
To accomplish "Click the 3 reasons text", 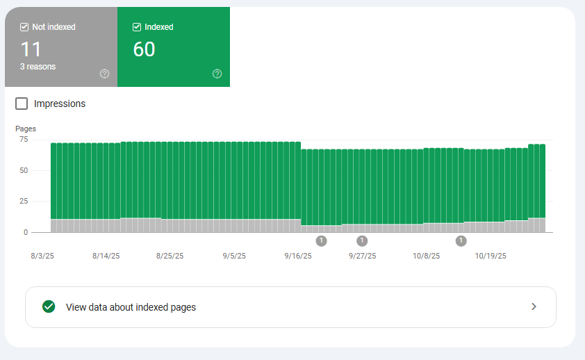I will click(38, 67).
